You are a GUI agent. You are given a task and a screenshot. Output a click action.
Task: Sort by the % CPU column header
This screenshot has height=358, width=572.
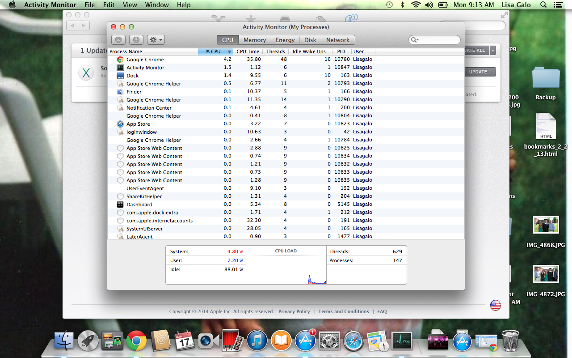[x=216, y=51]
